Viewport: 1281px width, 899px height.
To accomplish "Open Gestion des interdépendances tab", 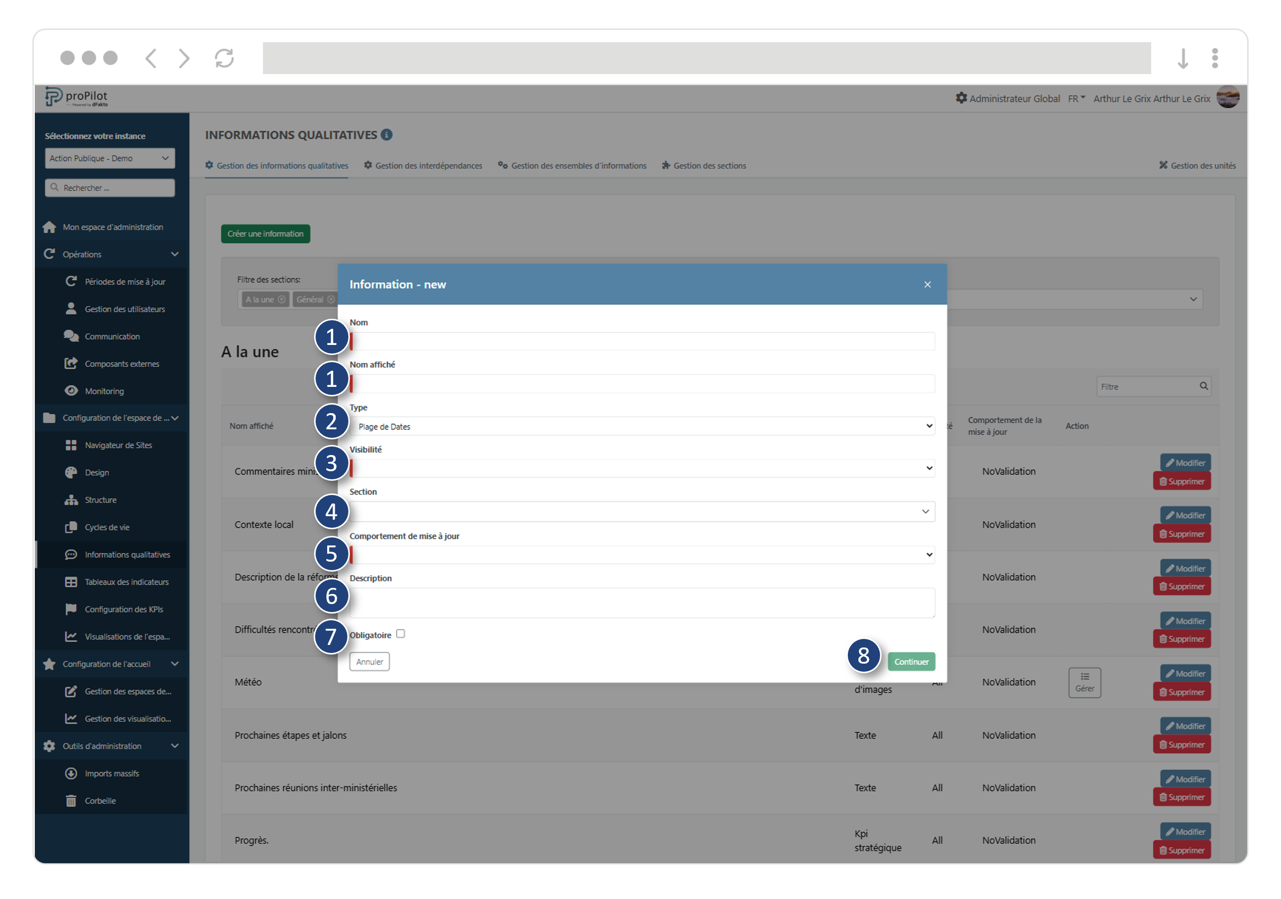I will coord(423,166).
